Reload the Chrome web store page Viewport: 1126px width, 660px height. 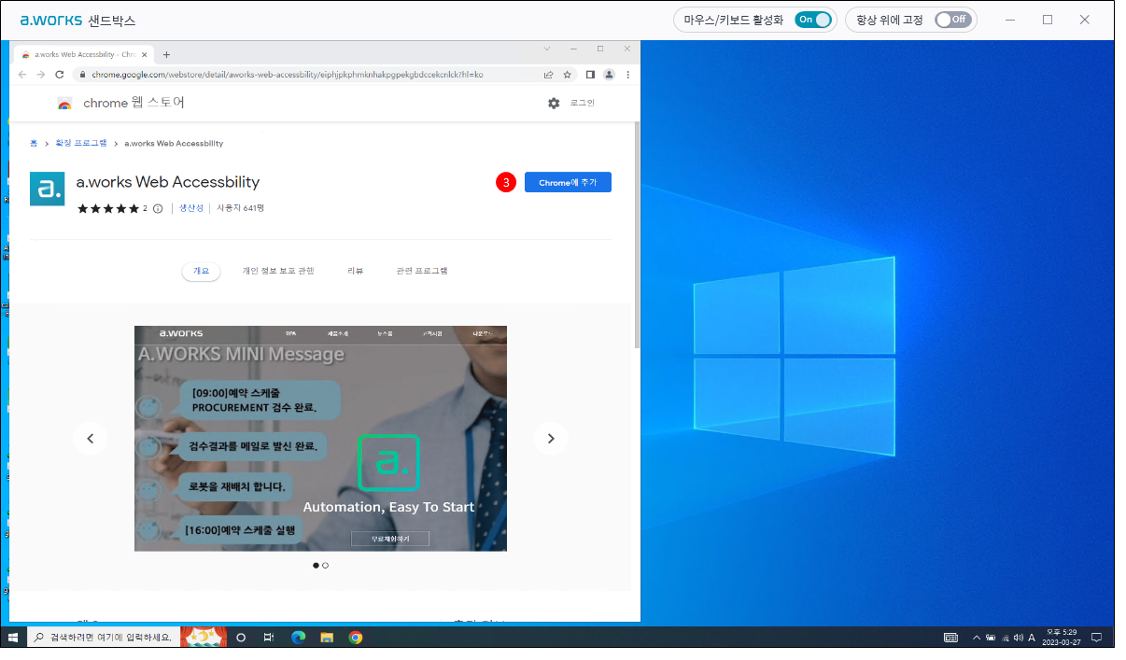point(60,74)
